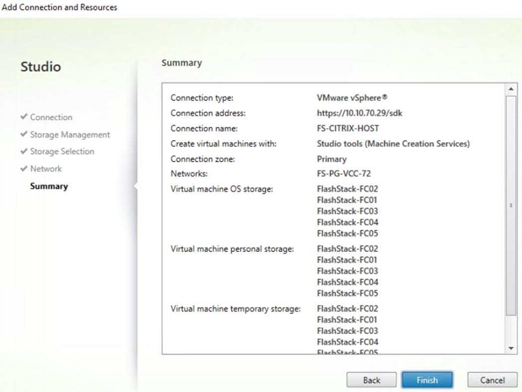The height and width of the screenshot is (392, 522).
Task: Click the connection address https://10.10.70.29/sdk
Action: 360,113
